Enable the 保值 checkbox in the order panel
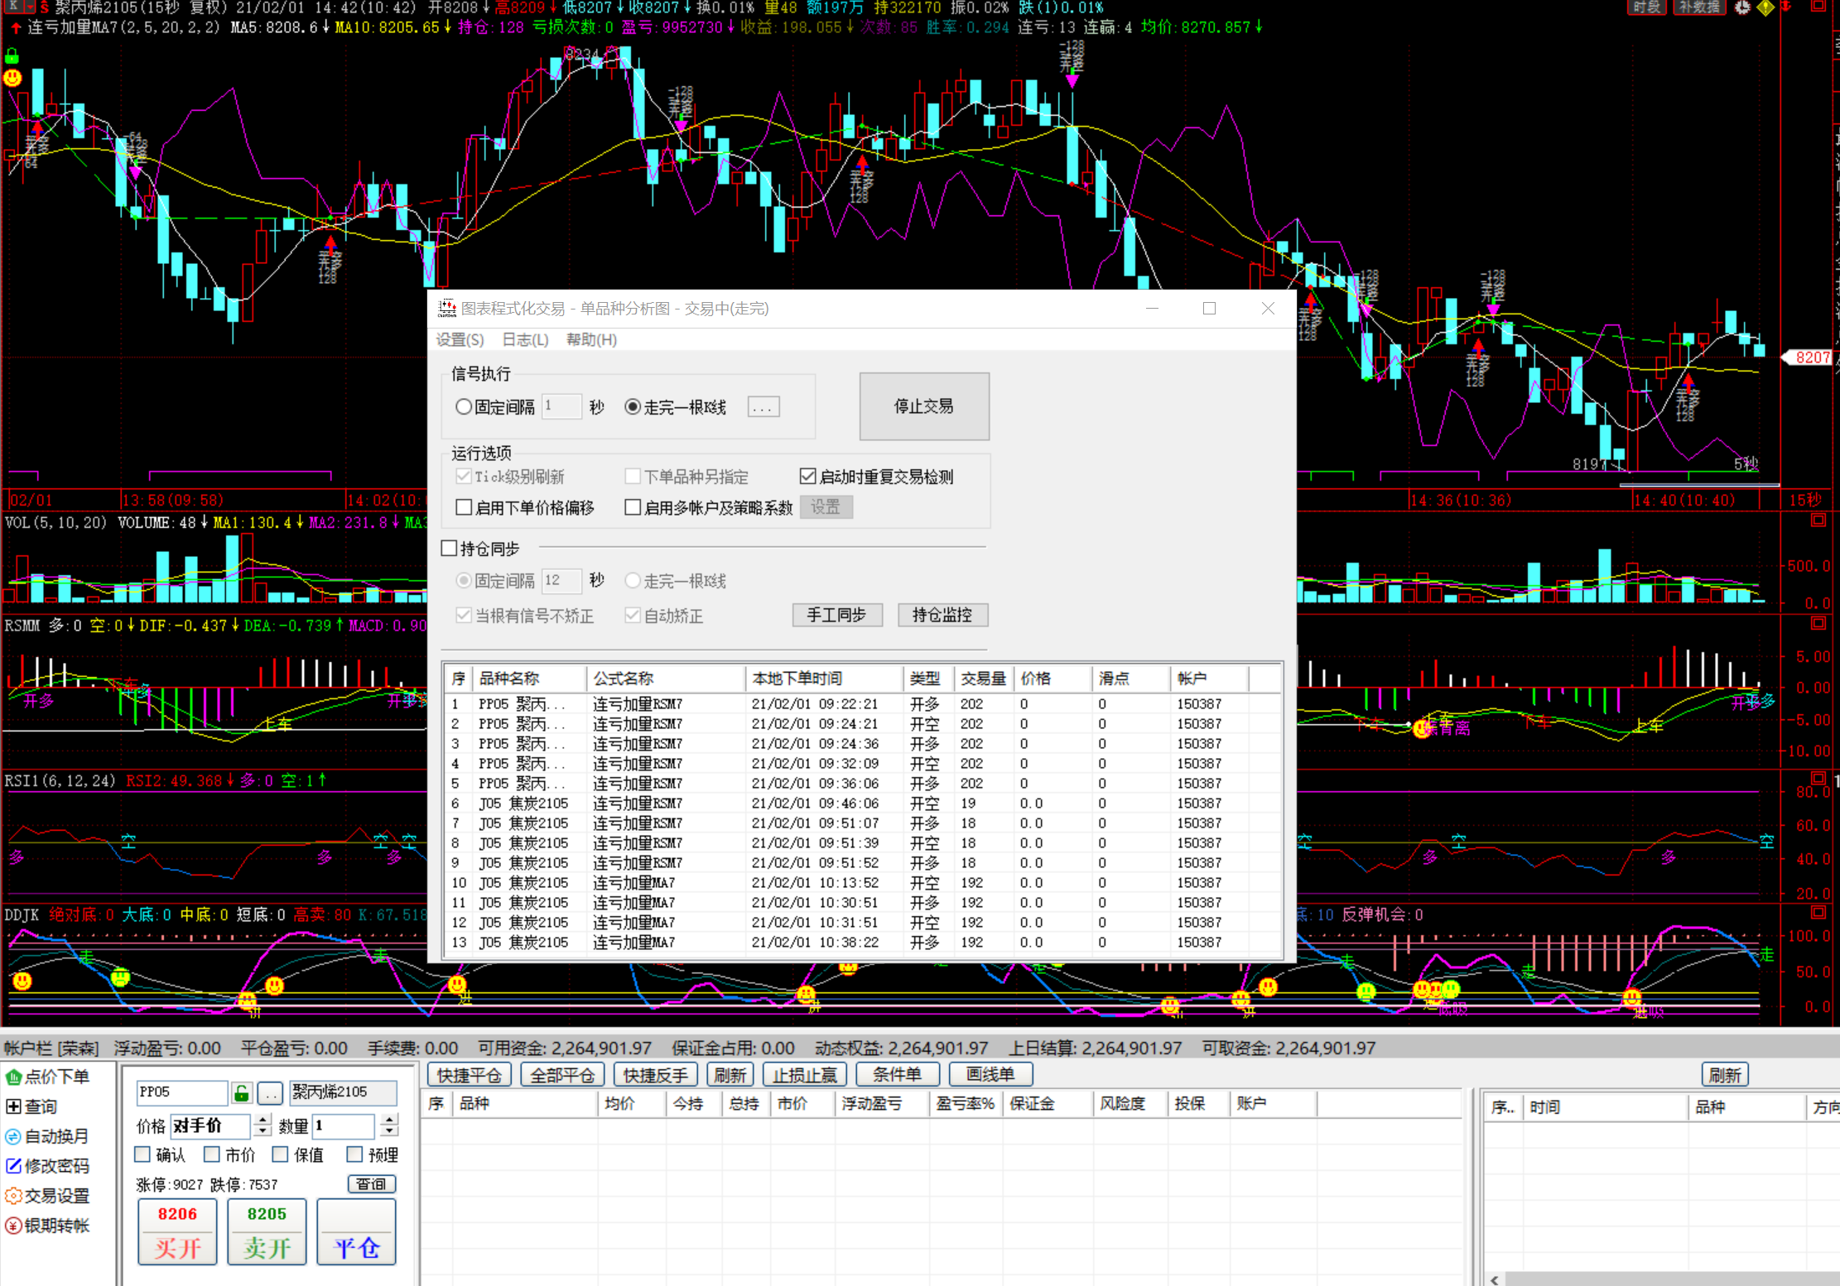The image size is (1840, 1286). (281, 1154)
